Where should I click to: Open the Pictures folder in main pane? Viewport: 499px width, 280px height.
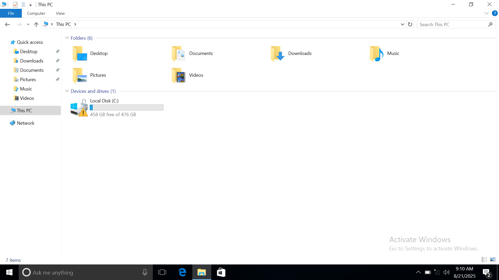tap(89, 75)
